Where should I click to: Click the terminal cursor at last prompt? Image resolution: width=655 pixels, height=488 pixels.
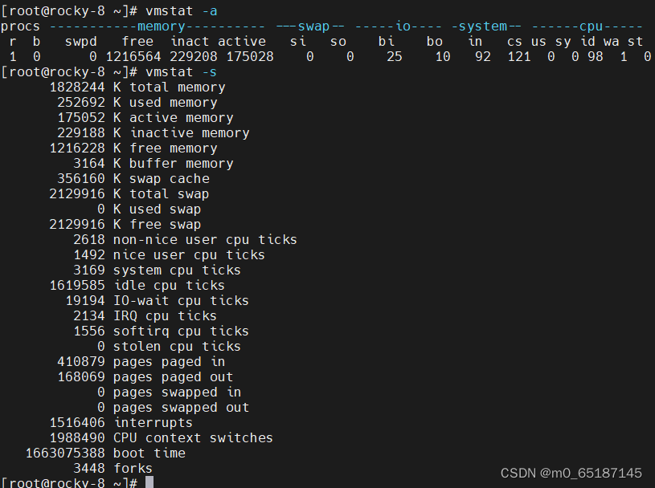pos(149,482)
